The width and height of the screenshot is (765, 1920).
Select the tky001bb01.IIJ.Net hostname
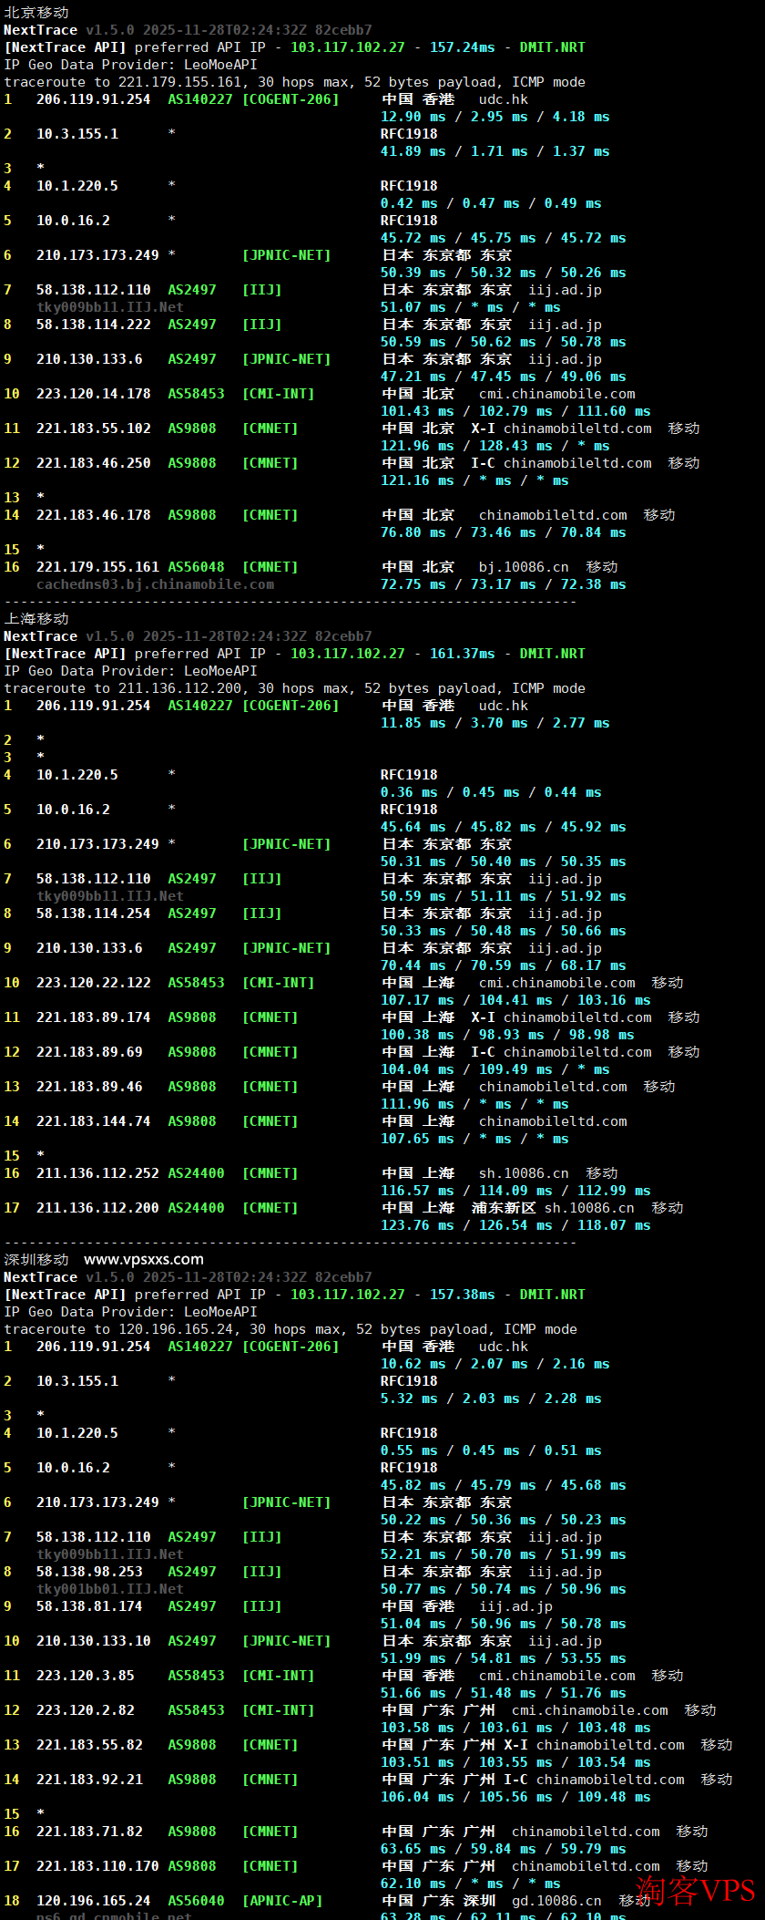tap(109, 1589)
